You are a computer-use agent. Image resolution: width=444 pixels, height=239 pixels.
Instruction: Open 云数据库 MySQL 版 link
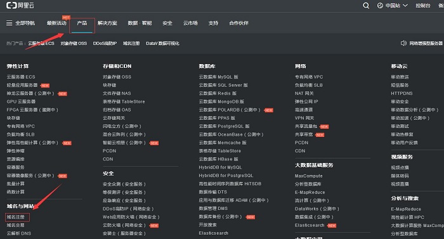click(218, 77)
